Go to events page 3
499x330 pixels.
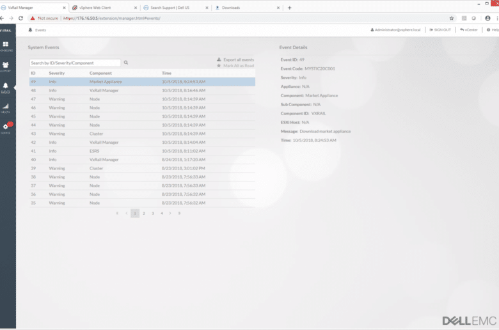point(153,213)
